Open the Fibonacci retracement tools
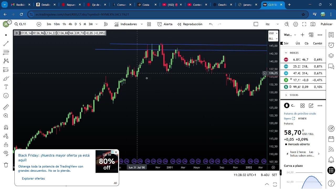The image size is (336, 189). tap(6, 52)
